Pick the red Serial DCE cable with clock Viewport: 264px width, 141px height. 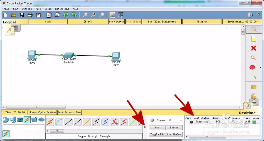pyautogui.click(x=115, y=122)
